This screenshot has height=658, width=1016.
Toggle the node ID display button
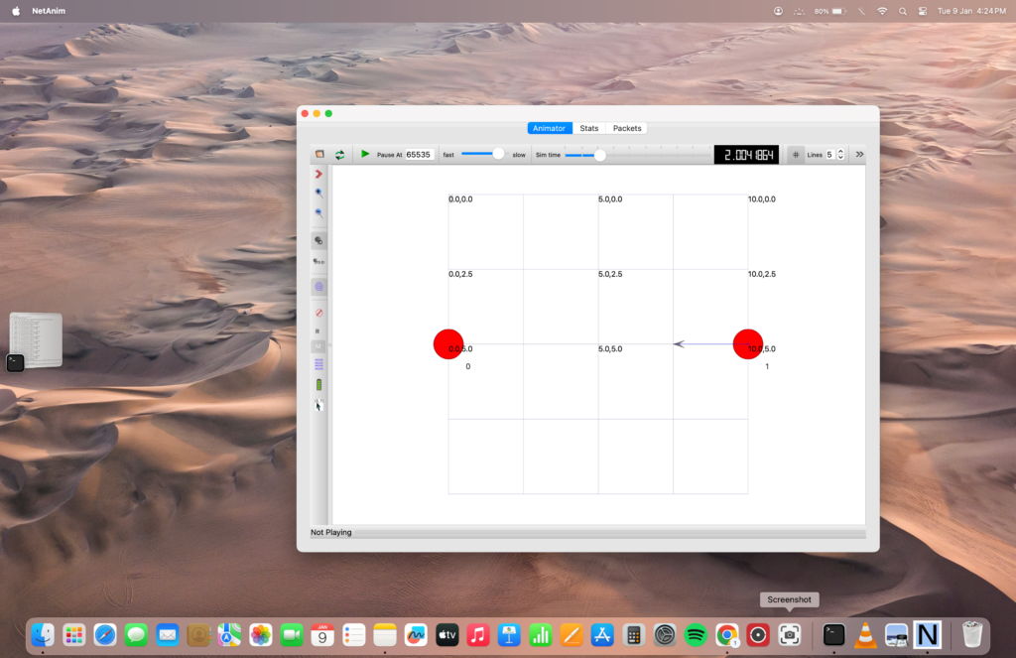click(318, 262)
